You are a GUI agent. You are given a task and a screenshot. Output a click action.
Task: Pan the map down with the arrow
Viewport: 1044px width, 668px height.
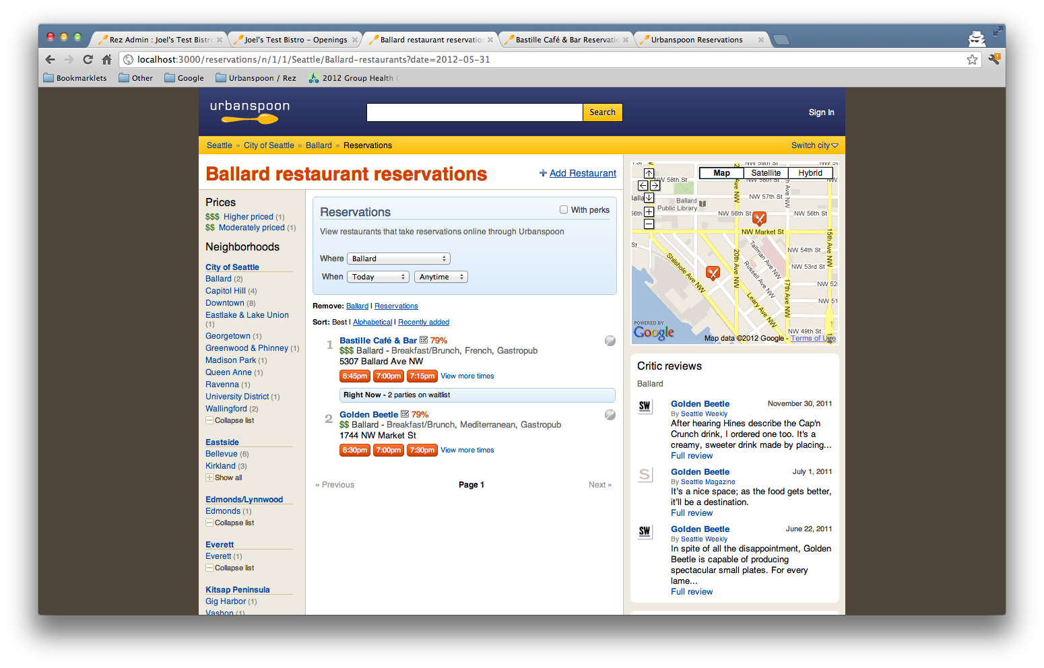[649, 197]
